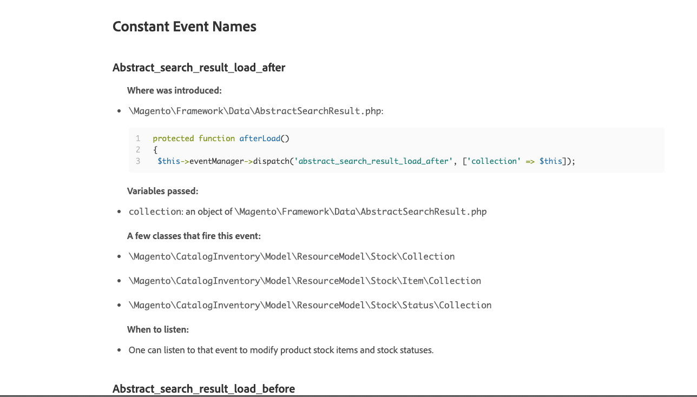Click the Stock\Collection class path bullet
Image resolution: width=697 pixels, height=397 pixels.
(x=292, y=256)
